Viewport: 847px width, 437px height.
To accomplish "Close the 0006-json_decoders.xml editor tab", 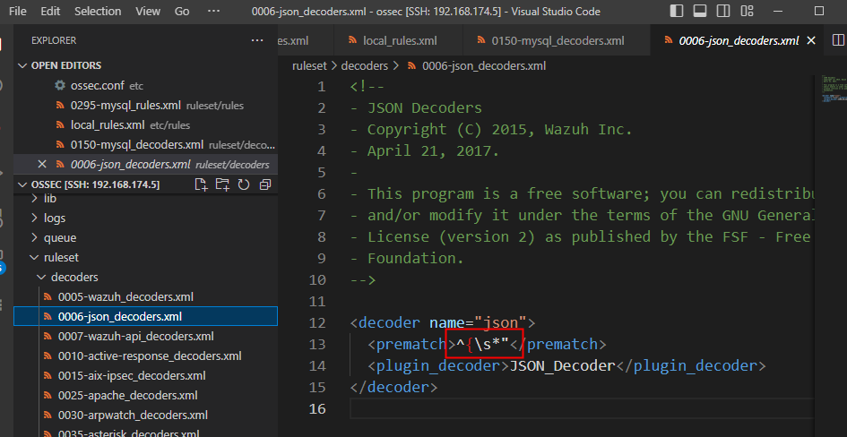I will point(810,40).
